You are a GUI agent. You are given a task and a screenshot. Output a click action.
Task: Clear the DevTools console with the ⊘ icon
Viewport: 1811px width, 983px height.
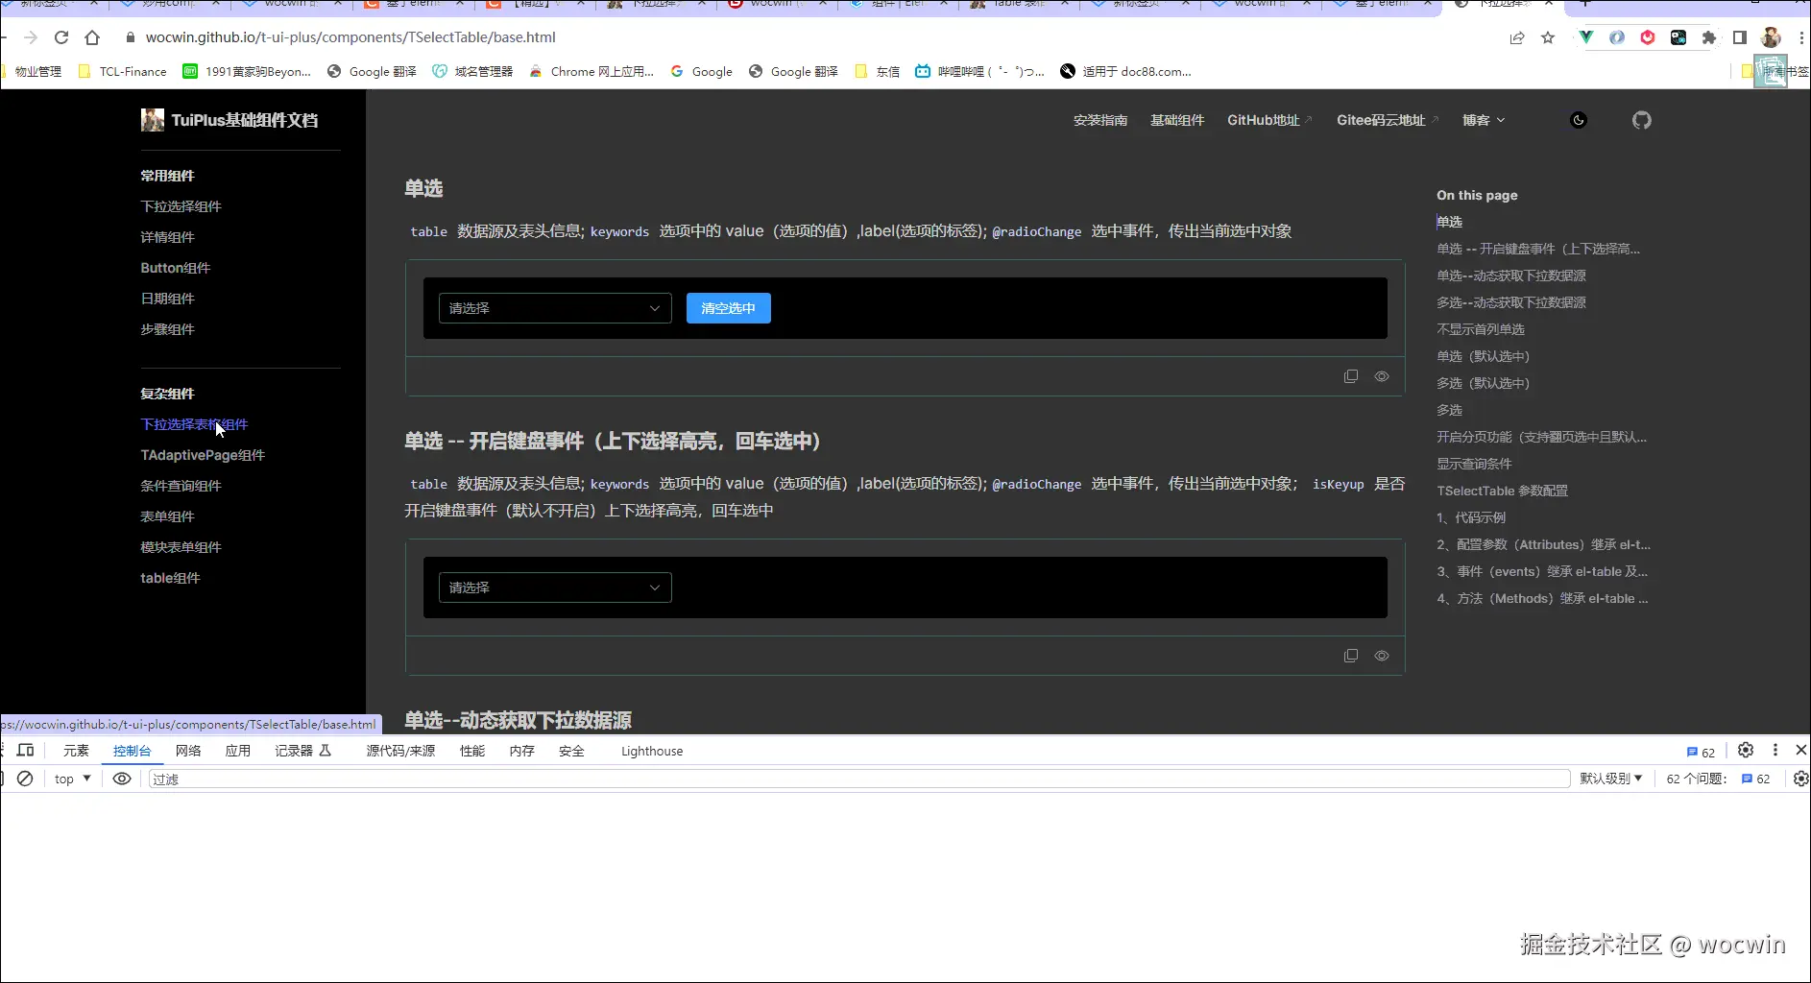pos(25,779)
